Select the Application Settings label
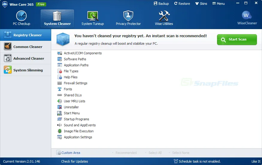This screenshot has width=262, height=165. tap(78, 137)
